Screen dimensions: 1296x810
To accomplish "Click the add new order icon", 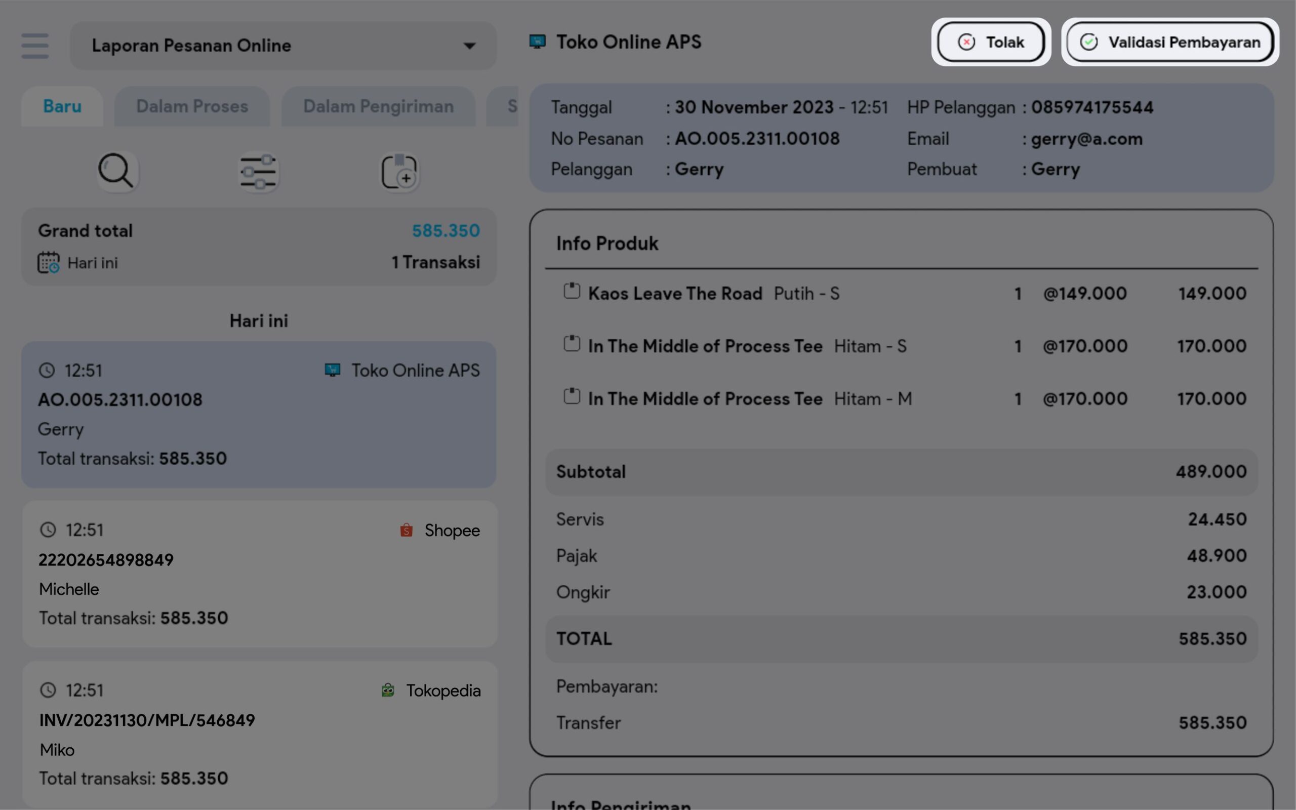I will click(x=399, y=172).
